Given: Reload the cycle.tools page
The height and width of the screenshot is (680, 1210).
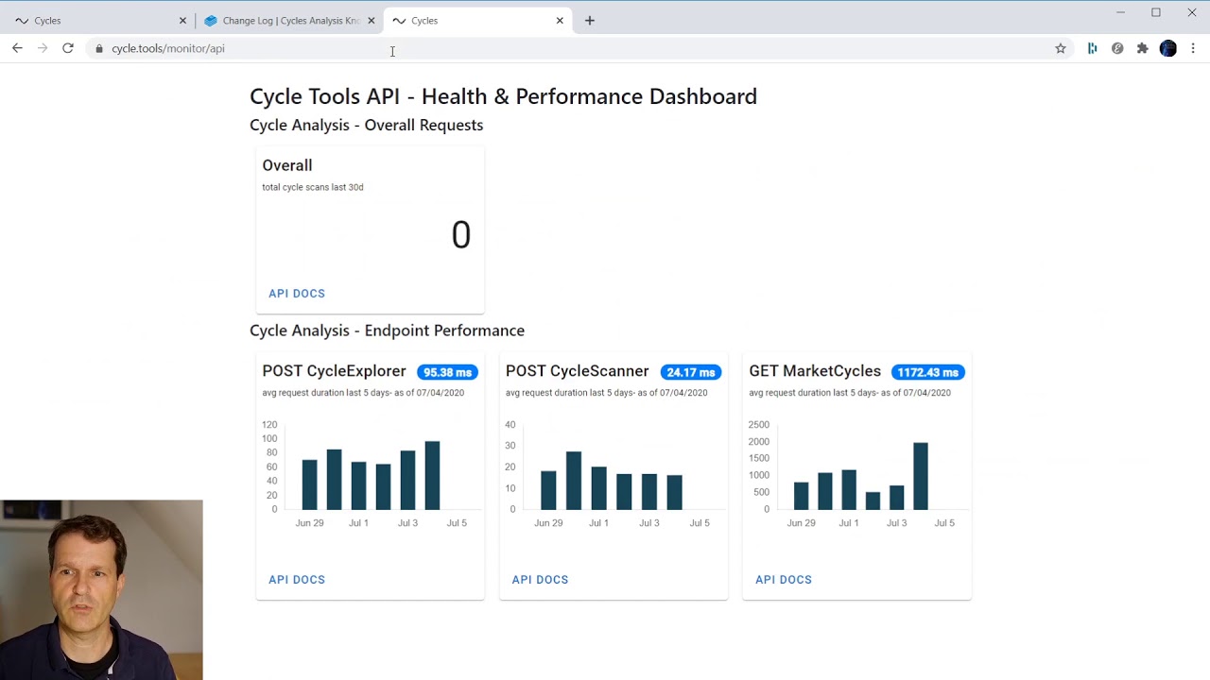Looking at the screenshot, I should 68,48.
